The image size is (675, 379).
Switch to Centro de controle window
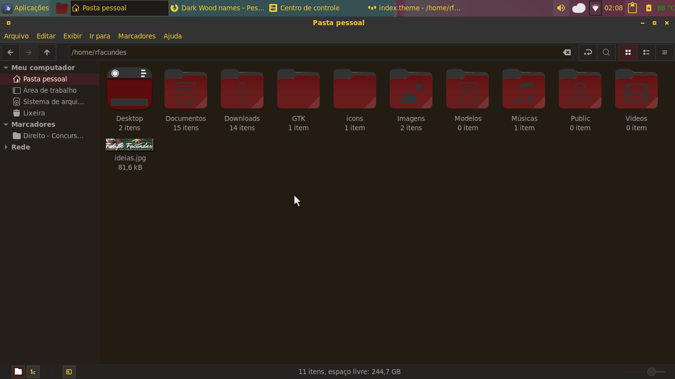pyautogui.click(x=316, y=8)
